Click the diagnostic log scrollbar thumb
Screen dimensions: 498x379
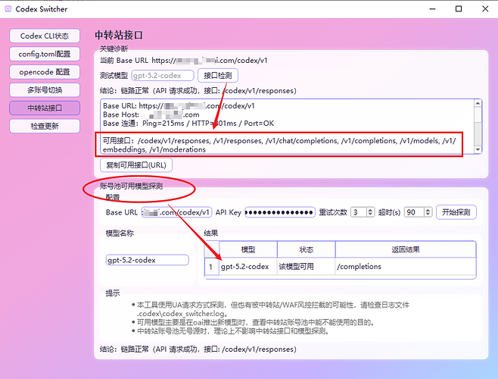[478, 114]
